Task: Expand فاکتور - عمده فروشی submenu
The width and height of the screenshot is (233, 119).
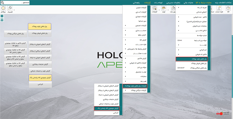Action: 192,17
